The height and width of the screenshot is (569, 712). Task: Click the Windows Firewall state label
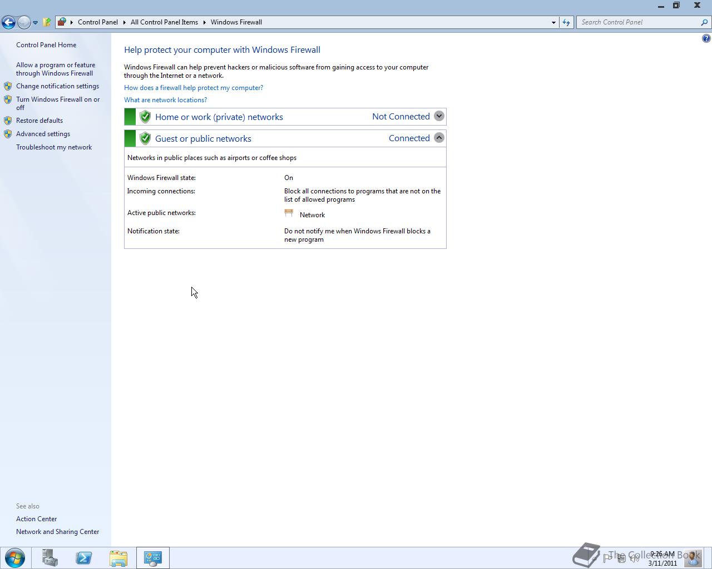[x=161, y=178]
